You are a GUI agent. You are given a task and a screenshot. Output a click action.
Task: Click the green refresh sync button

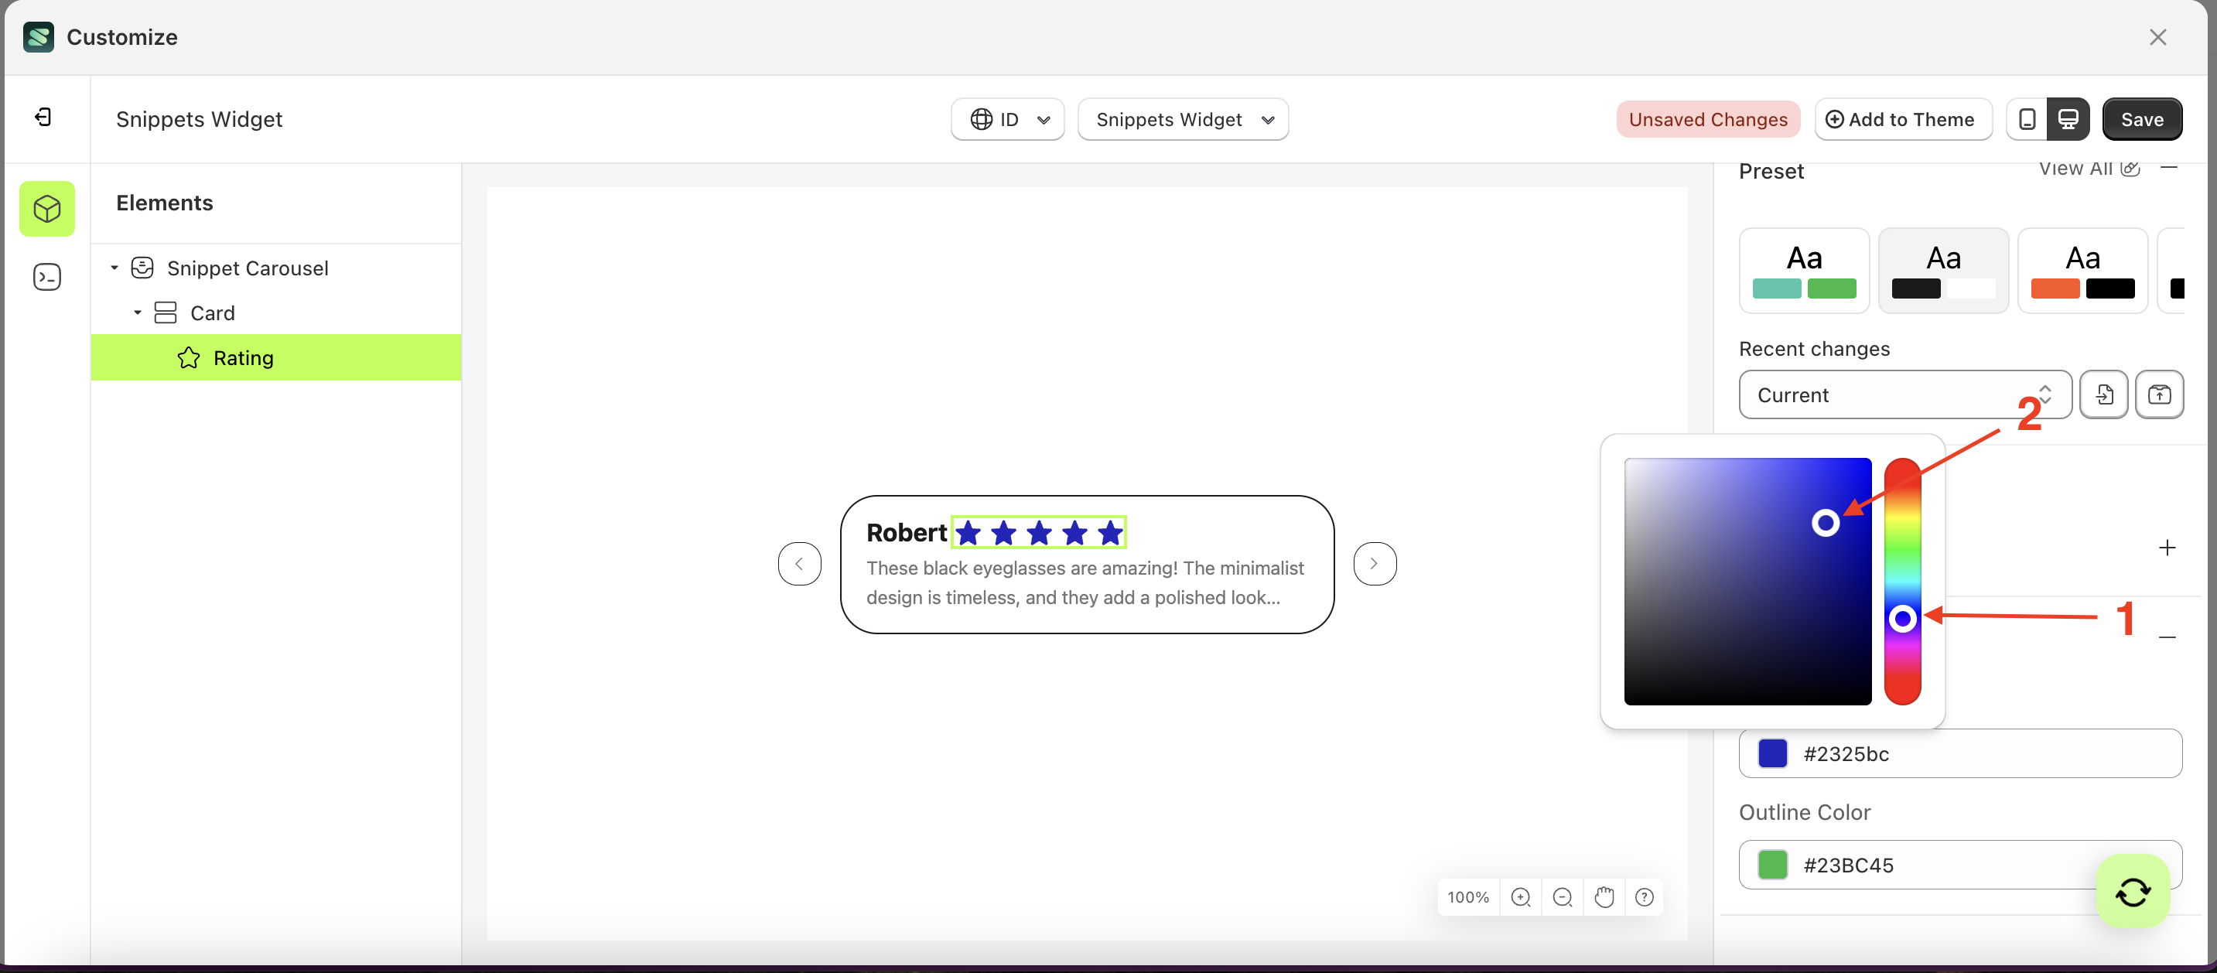(2133, 891)
